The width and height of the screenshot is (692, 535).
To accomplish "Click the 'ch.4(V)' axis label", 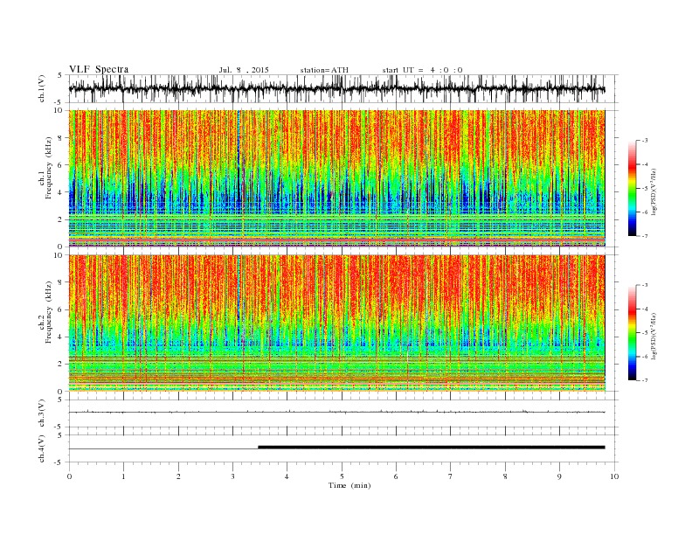I will tap(42, 448).
